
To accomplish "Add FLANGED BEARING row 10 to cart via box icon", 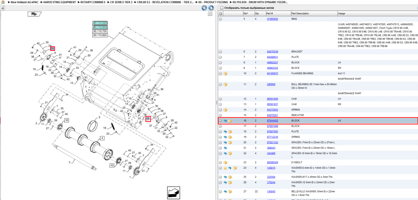I will click(x=225, y=74).
